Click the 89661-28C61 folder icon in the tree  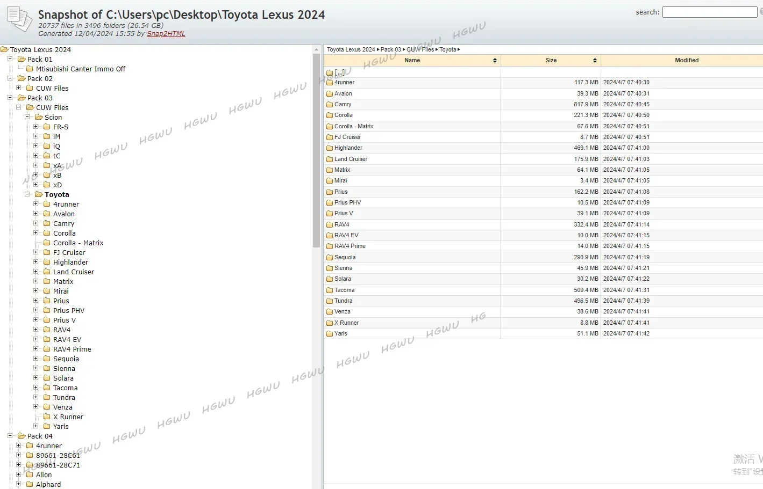pyautogui.click(x=30, y=455)
